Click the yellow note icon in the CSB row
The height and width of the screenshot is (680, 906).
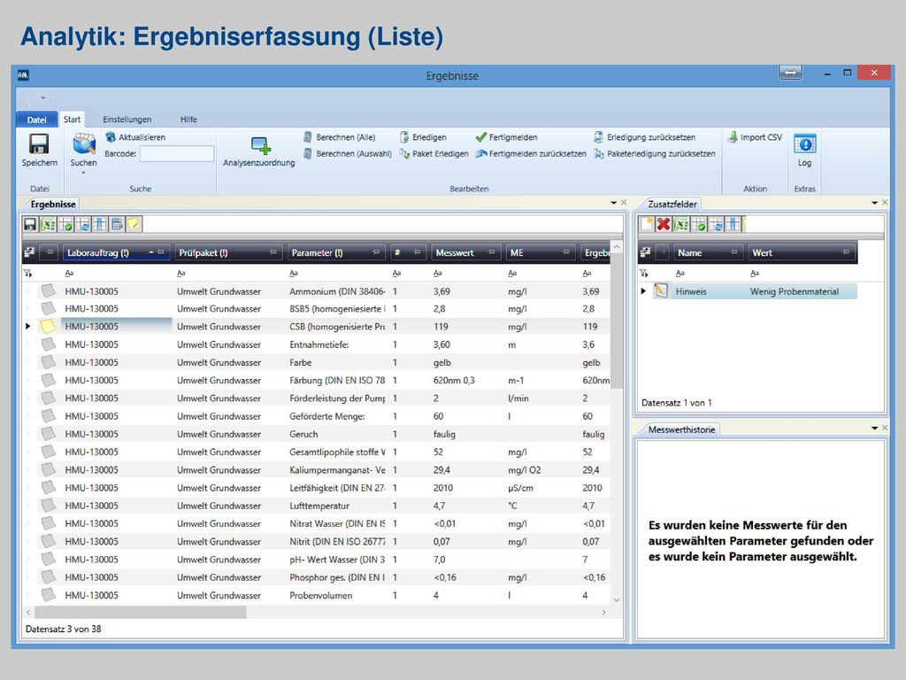tap(48, 326)
